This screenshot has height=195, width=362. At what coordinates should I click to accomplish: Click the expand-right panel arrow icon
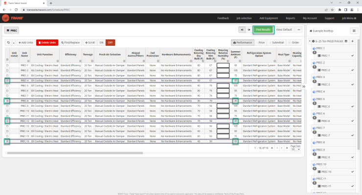coord(249,30)
